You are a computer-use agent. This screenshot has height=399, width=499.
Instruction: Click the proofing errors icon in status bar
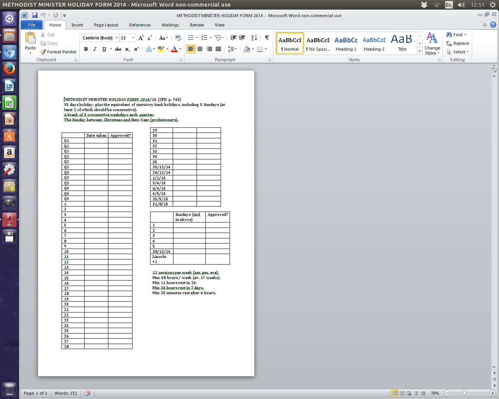click(x=87, y=393)
